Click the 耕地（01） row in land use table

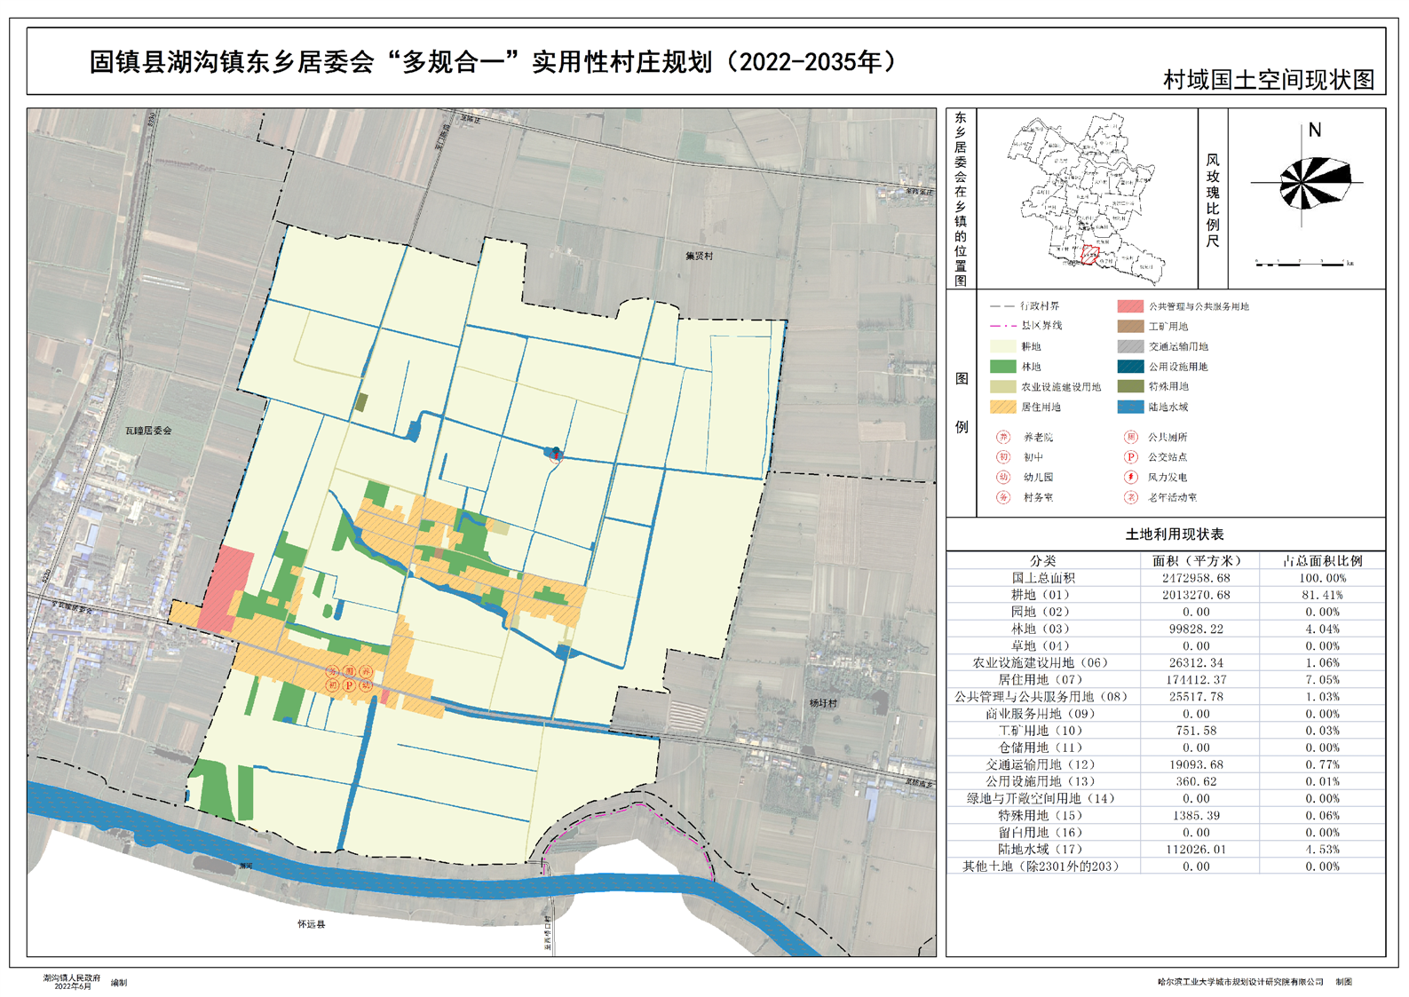coord(1165,595)
